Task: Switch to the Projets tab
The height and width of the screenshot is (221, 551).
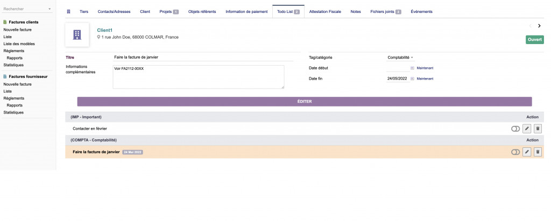Action: pyautogui.click(x=169, y=12)
